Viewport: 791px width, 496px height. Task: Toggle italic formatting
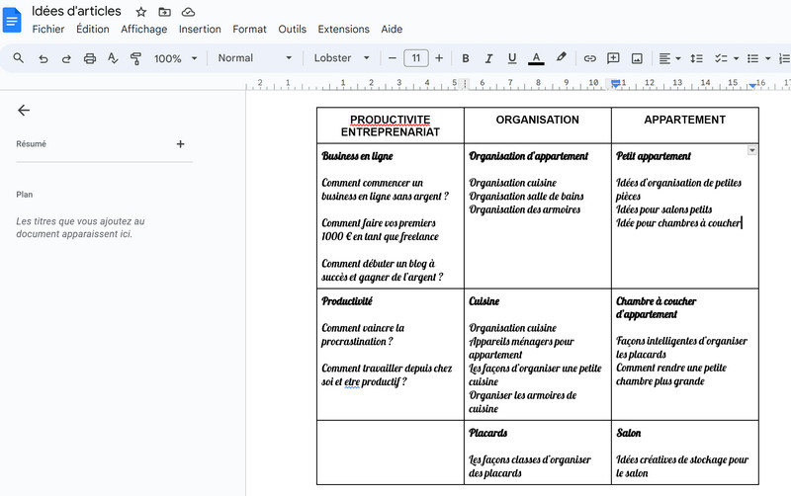tap(488, 58)
